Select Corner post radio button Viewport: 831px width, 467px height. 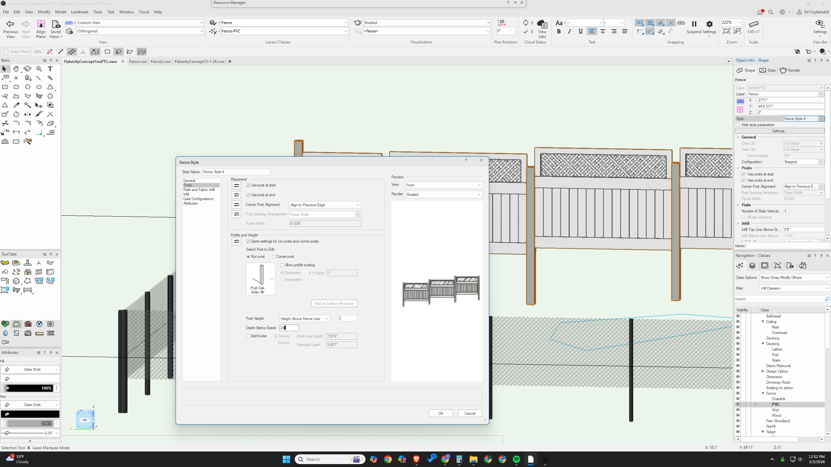[x=274, y=257]
